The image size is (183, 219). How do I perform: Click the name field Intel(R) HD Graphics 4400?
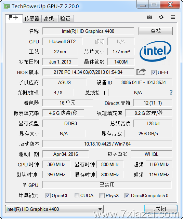(x=88, y=31)
